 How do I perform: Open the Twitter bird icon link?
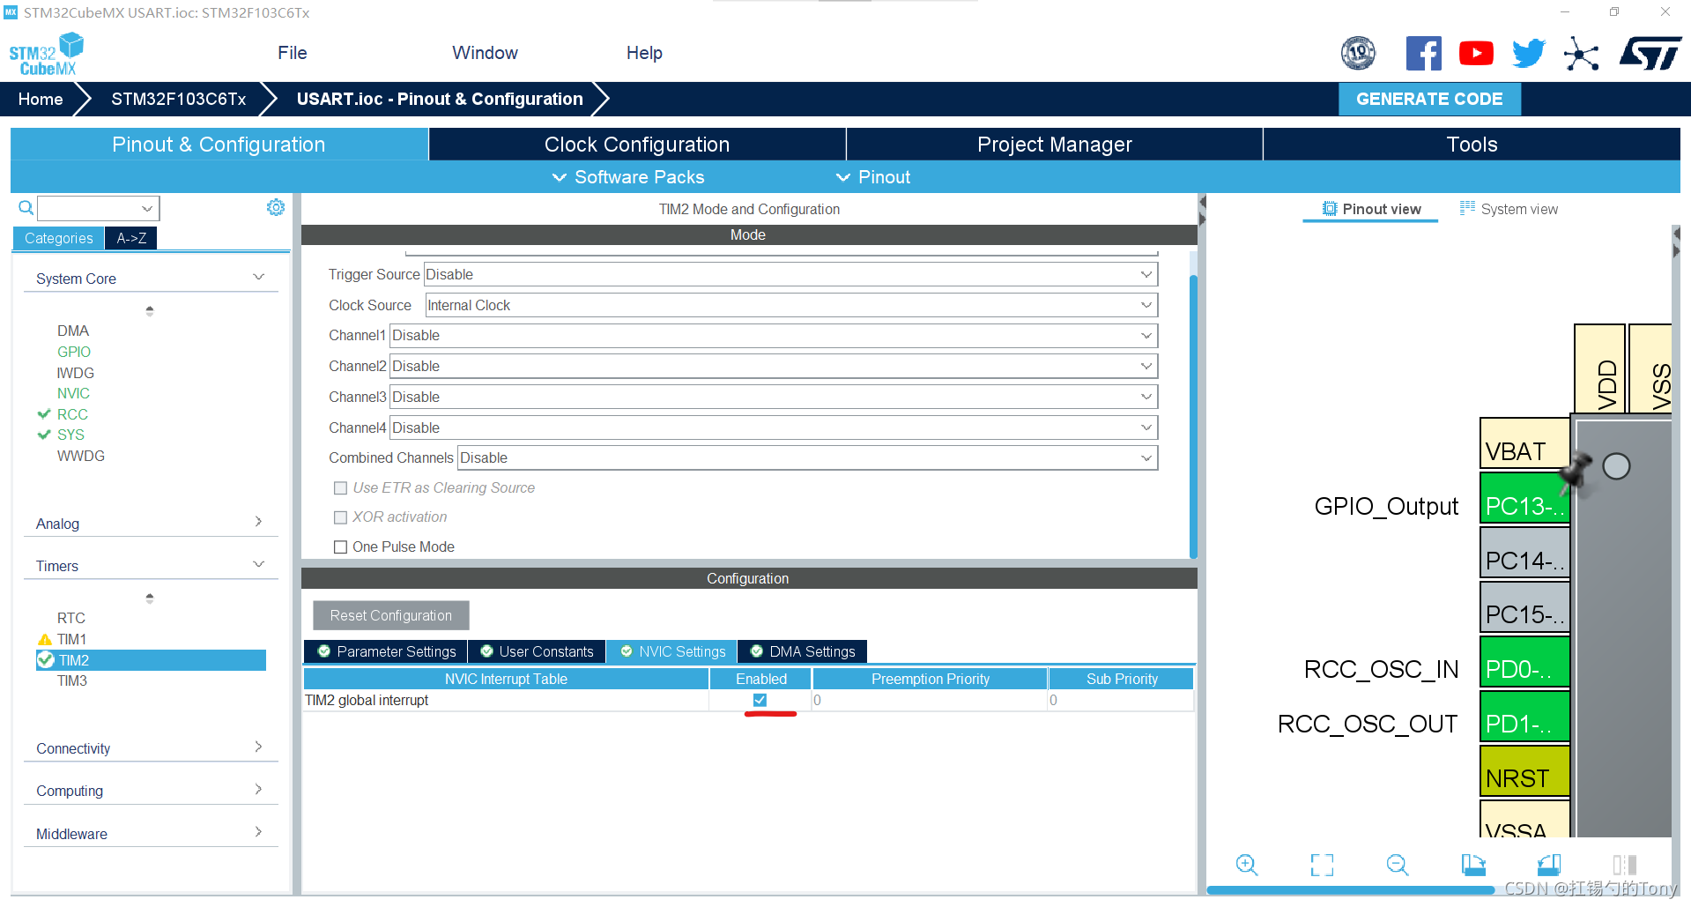(x=1529, y=54)
